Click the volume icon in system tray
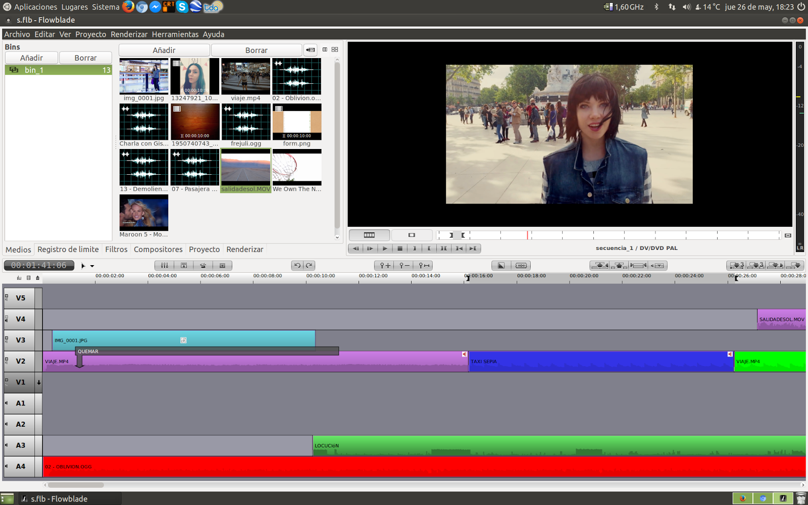 [x=686, y=7]
